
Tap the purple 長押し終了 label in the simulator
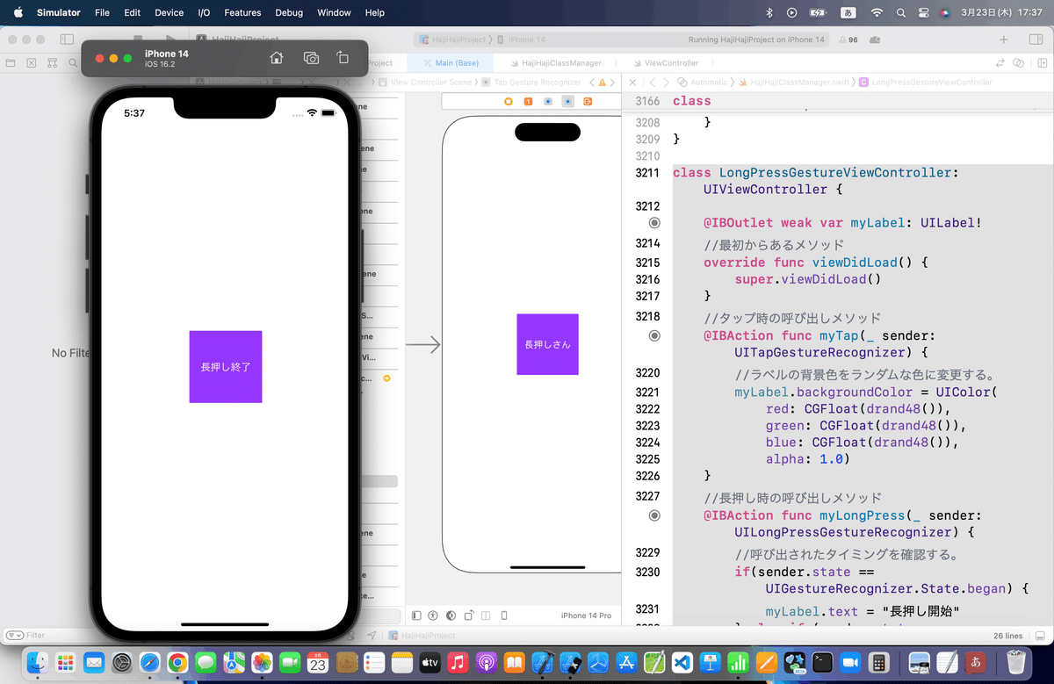pos(226,367)
